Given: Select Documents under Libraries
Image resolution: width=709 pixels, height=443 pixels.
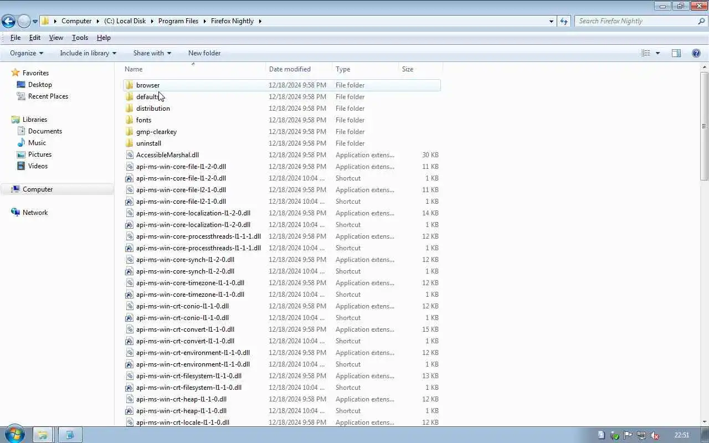Looking at the screenshot, I should coord(45,131).
